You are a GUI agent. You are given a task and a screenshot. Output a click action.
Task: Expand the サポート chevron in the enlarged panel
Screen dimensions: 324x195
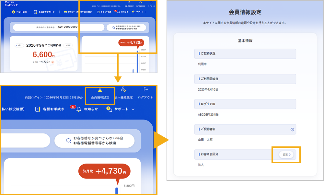tap(133, 109)
